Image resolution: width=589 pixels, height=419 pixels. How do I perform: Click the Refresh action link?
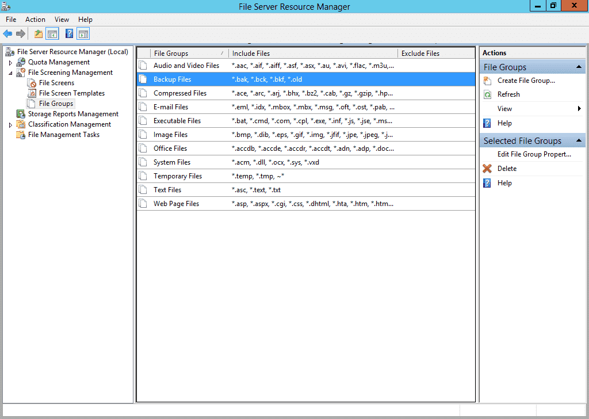tap(508, 94)
